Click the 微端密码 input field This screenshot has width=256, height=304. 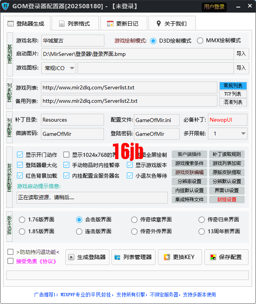pyautogui.click(x=72, y=134)
